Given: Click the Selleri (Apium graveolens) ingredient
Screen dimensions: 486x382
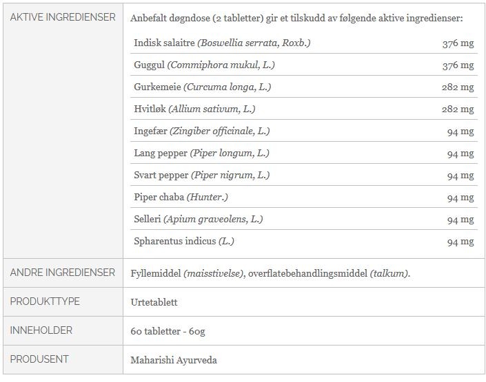Looking at the screenshot, I should coord(199,220).
